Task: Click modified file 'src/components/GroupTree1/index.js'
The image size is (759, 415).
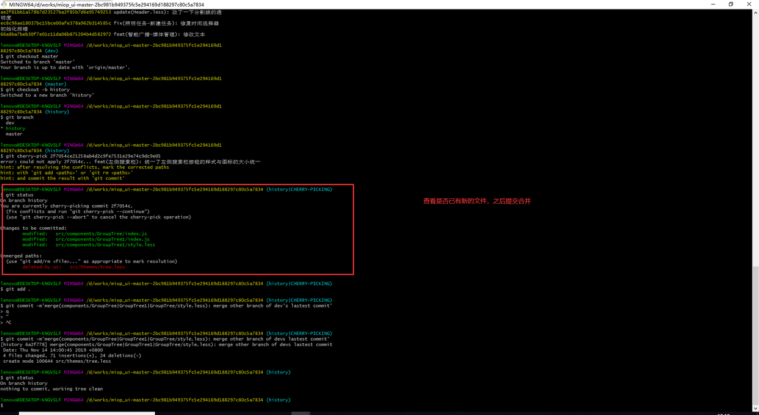Action: click(x=86, y=239)
